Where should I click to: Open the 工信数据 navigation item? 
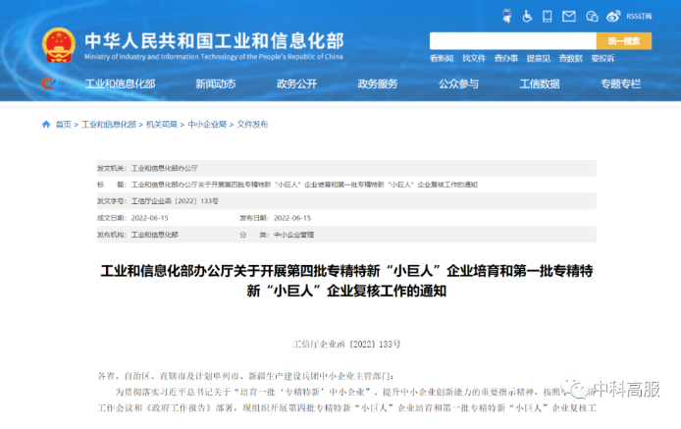click(540, 83)
